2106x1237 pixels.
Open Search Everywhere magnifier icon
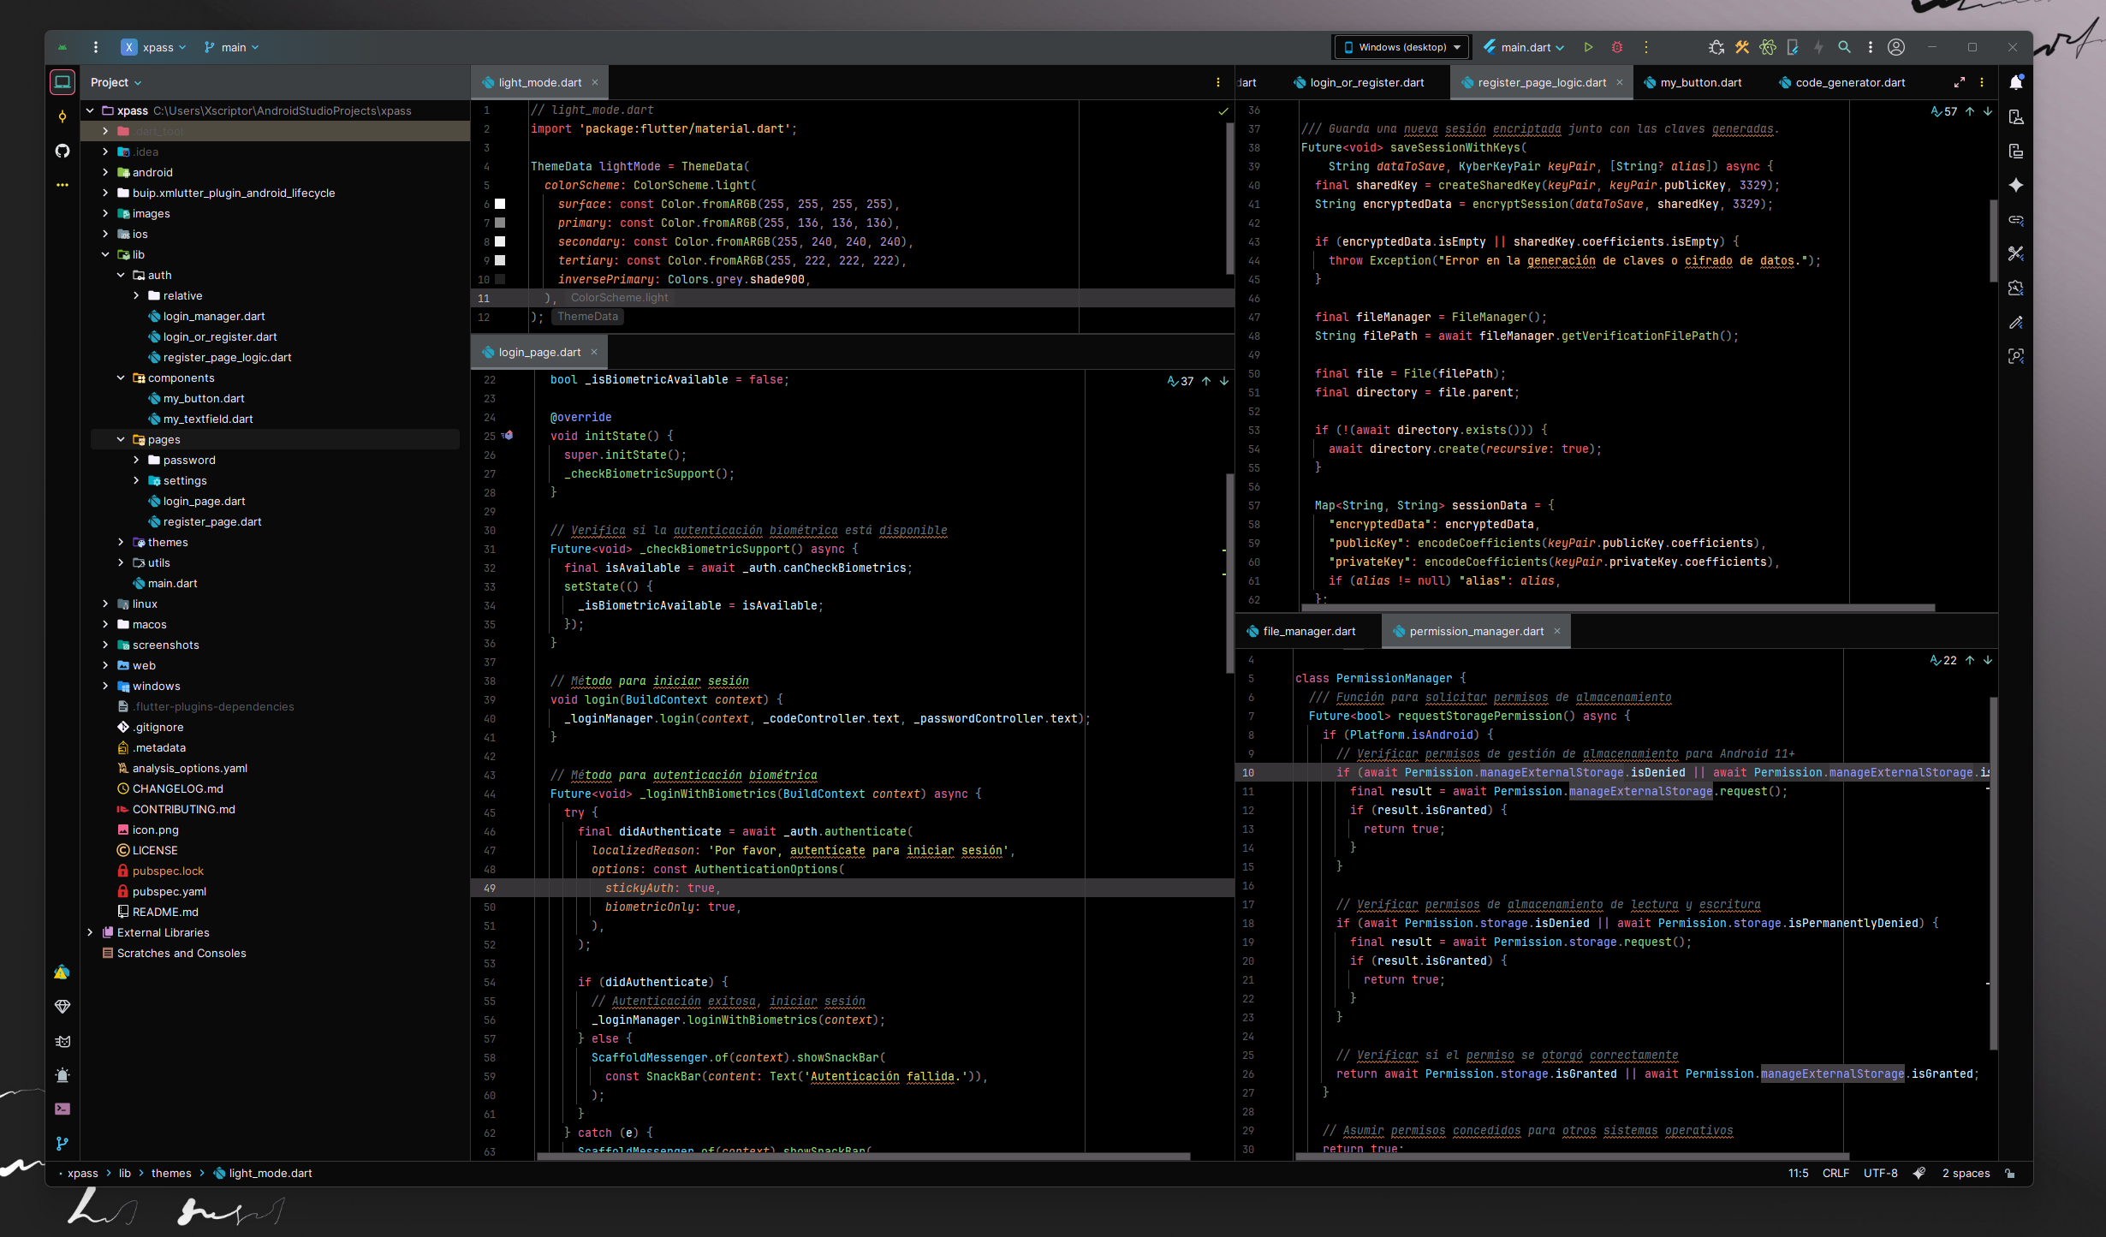pos(1845,47)
